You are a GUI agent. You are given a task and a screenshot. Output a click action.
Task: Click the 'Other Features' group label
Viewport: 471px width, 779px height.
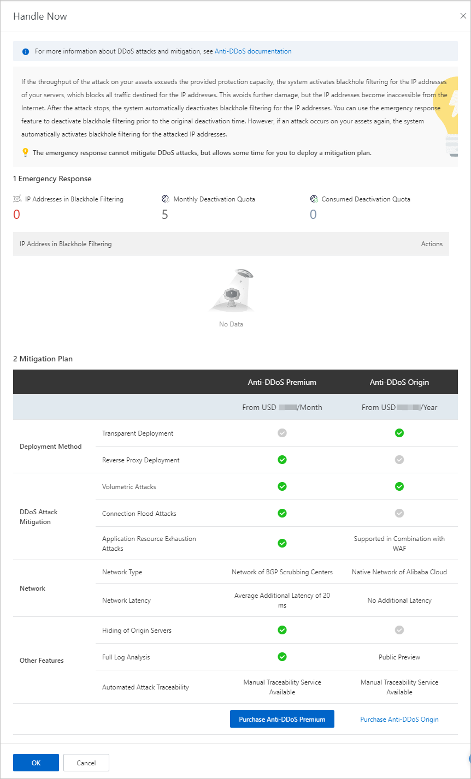(x=42, y=661)
